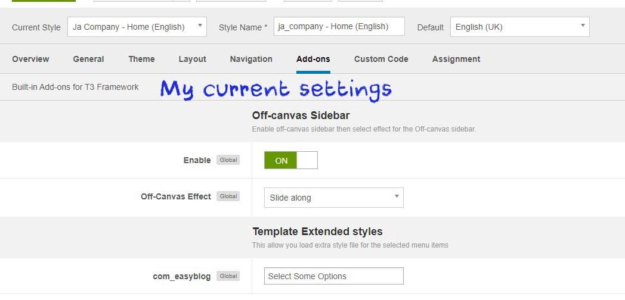Open the Navigation tab
The height and width of the screenshot is (300, 625).
(x=251, y=59)
